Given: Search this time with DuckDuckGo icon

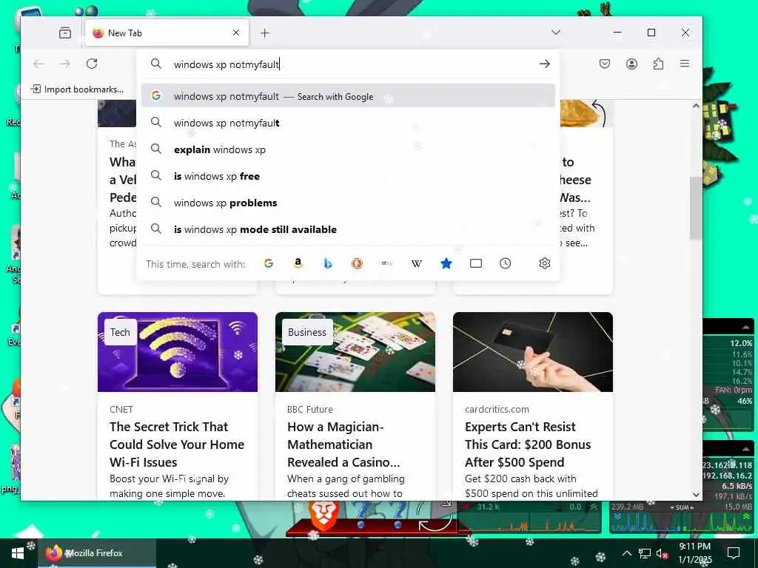Looking at the screenshot, I should pos(358,263).
